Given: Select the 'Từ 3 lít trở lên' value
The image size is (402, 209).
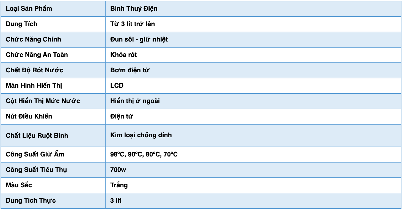Looking at the screenshot, I should point(133,24).
